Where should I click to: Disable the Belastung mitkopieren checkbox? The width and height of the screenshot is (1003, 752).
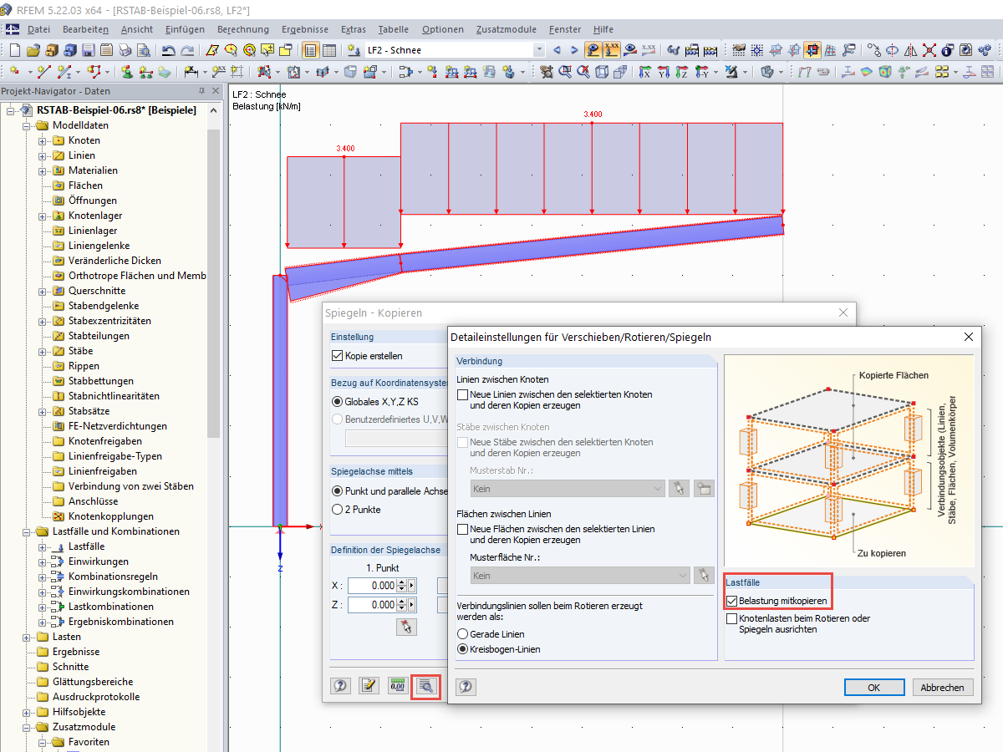[x=732, y=601]
